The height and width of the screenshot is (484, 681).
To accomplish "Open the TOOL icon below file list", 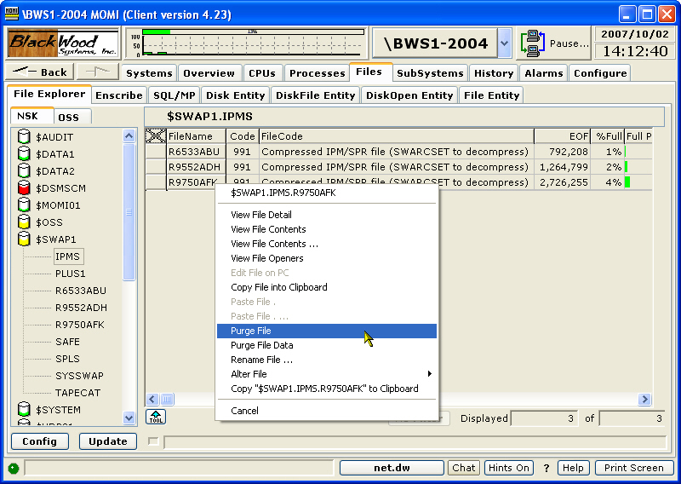I will click(x=156, y=417).
